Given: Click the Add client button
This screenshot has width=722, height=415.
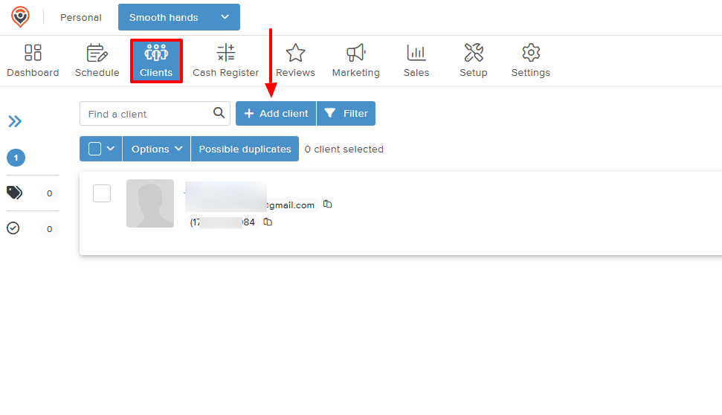Looking at the screenshot, I should [x=276, y=114].
